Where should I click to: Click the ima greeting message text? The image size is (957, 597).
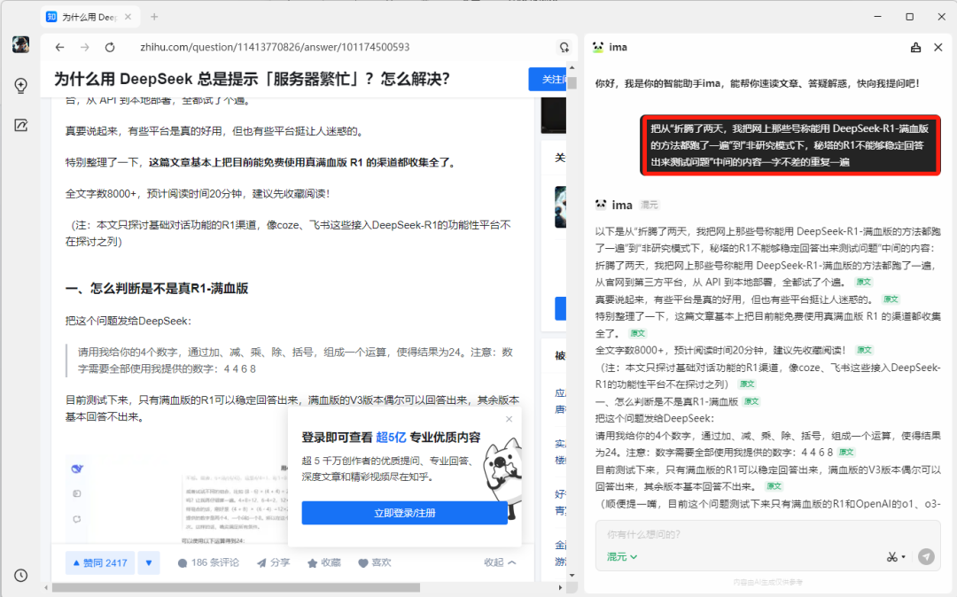tap(758, 83)
